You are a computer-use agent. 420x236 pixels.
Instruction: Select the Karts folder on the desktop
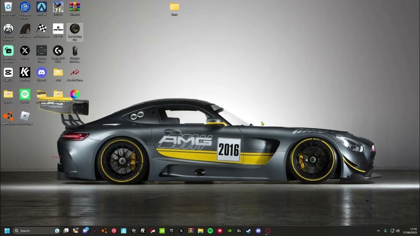coord(175,7)
